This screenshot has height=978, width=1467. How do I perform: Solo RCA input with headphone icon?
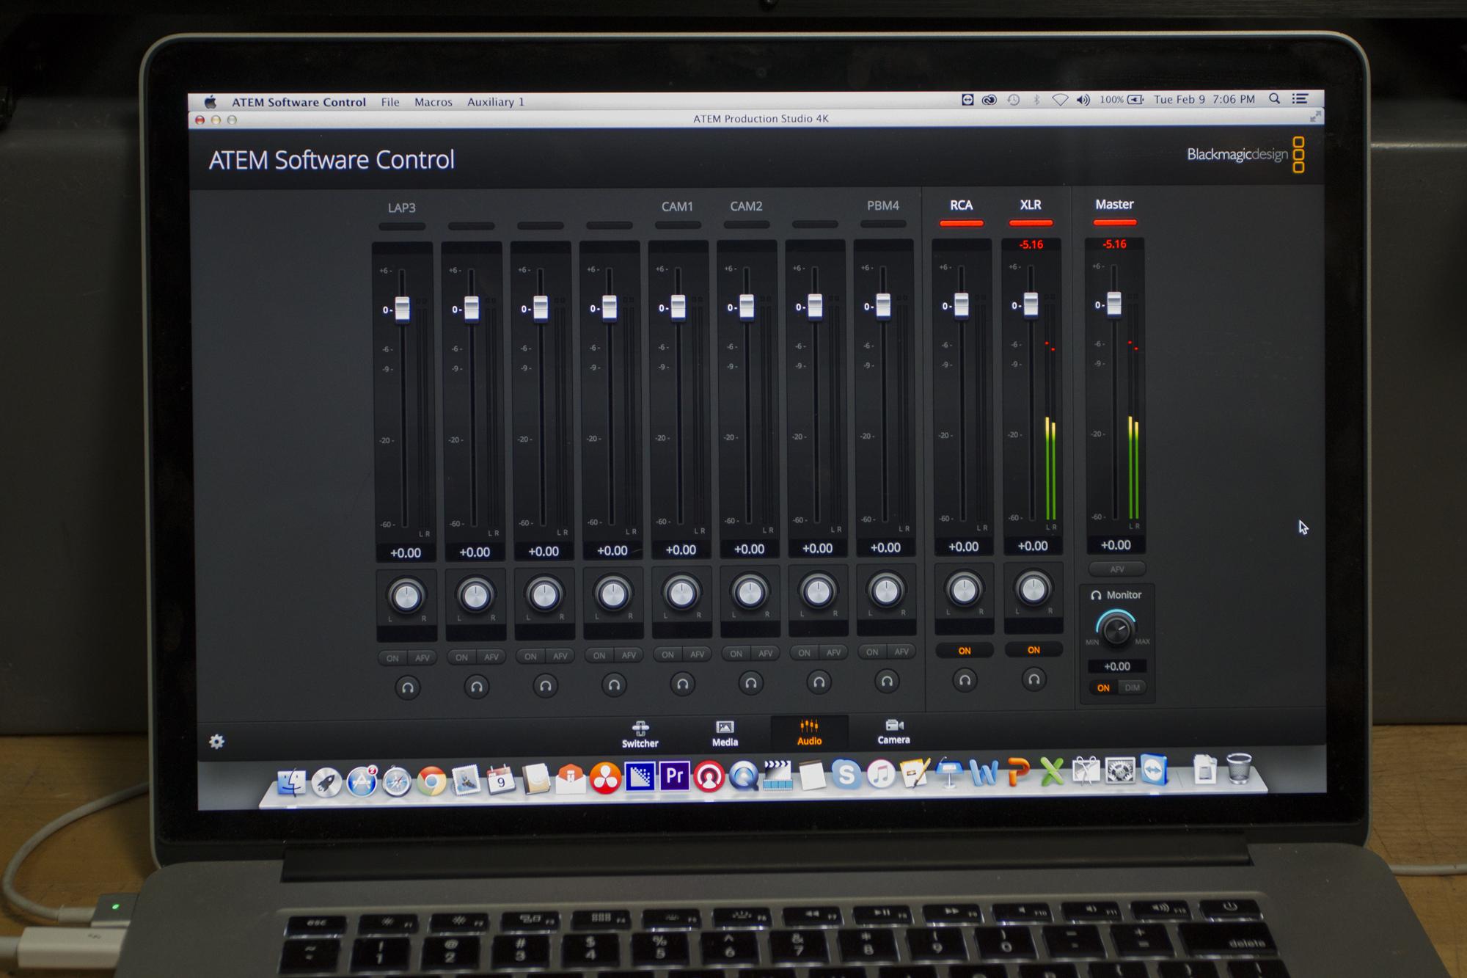(x=965, y=680)
